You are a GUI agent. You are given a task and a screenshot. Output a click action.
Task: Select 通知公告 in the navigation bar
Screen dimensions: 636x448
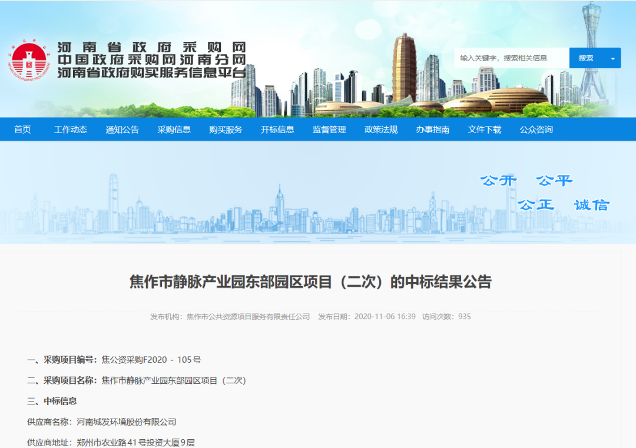[122, 130]
